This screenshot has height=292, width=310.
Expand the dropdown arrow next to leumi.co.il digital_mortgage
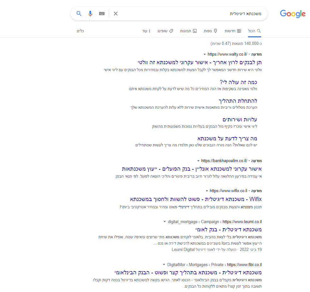164,222
